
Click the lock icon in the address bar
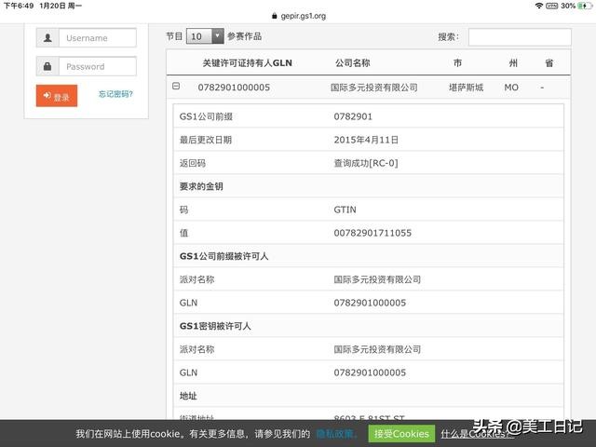tap(275, 16)
